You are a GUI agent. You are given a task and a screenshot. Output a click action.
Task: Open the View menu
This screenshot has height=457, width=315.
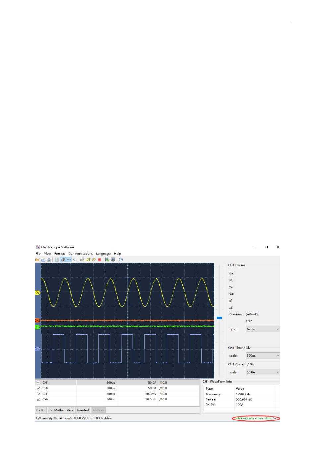(x=47, y=254)
